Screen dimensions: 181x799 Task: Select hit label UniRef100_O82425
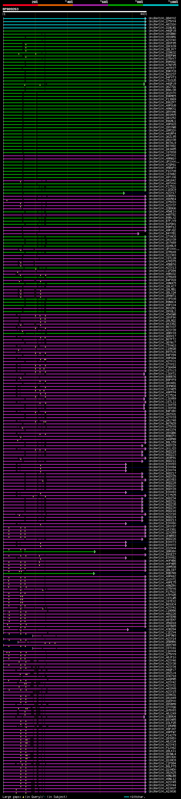pos(162,773)
